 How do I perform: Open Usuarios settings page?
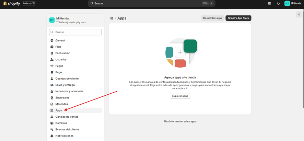pos(61,60)
